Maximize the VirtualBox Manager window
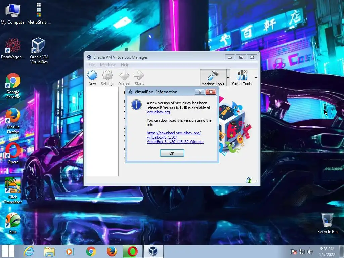This screenshot has width=344, height=258. [x=241, y=57]
